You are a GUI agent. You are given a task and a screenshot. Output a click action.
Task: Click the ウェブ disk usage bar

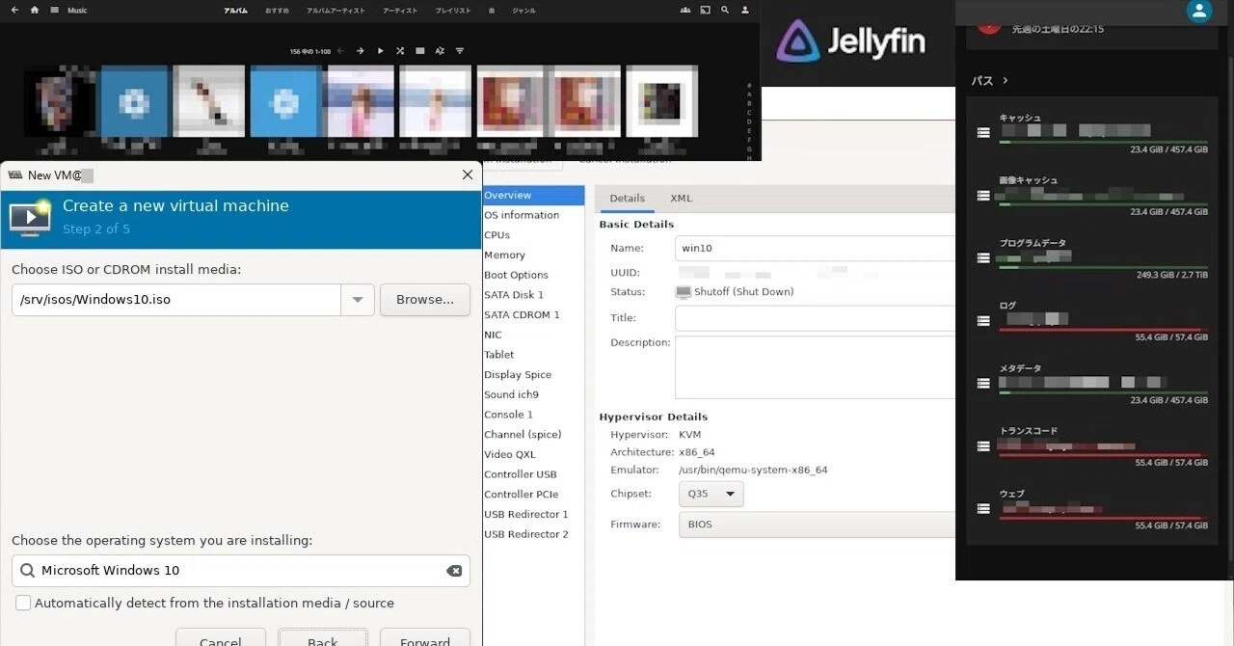click(x=1103, y=518)
